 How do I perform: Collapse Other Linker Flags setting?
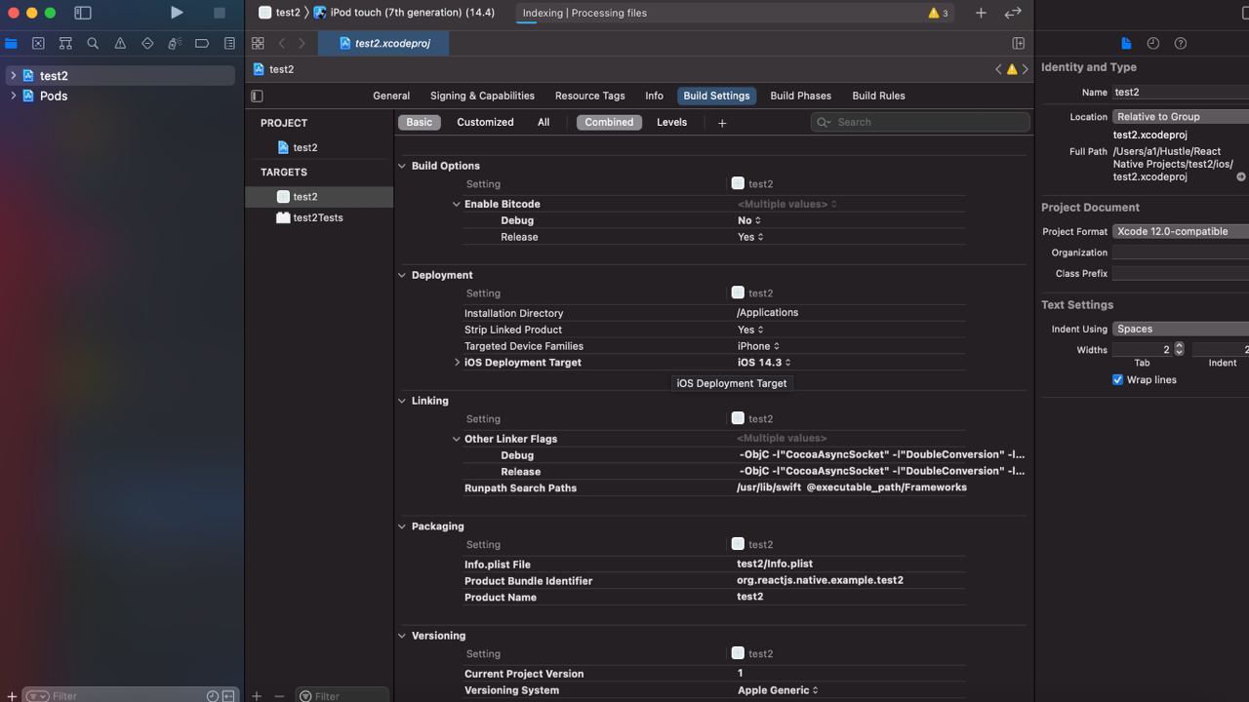(x=456, y=439)
